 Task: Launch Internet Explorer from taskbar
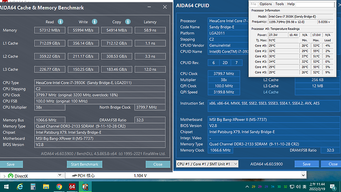click(20, 187)
